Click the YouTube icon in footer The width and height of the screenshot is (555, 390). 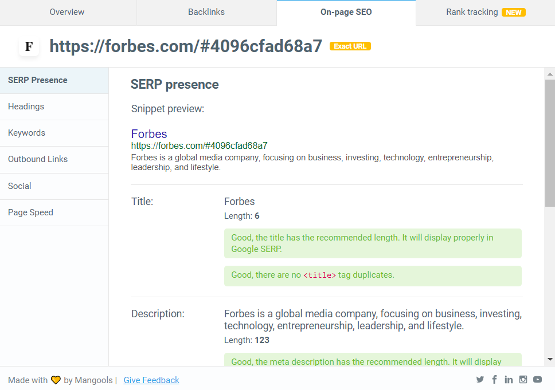(537, 380)
